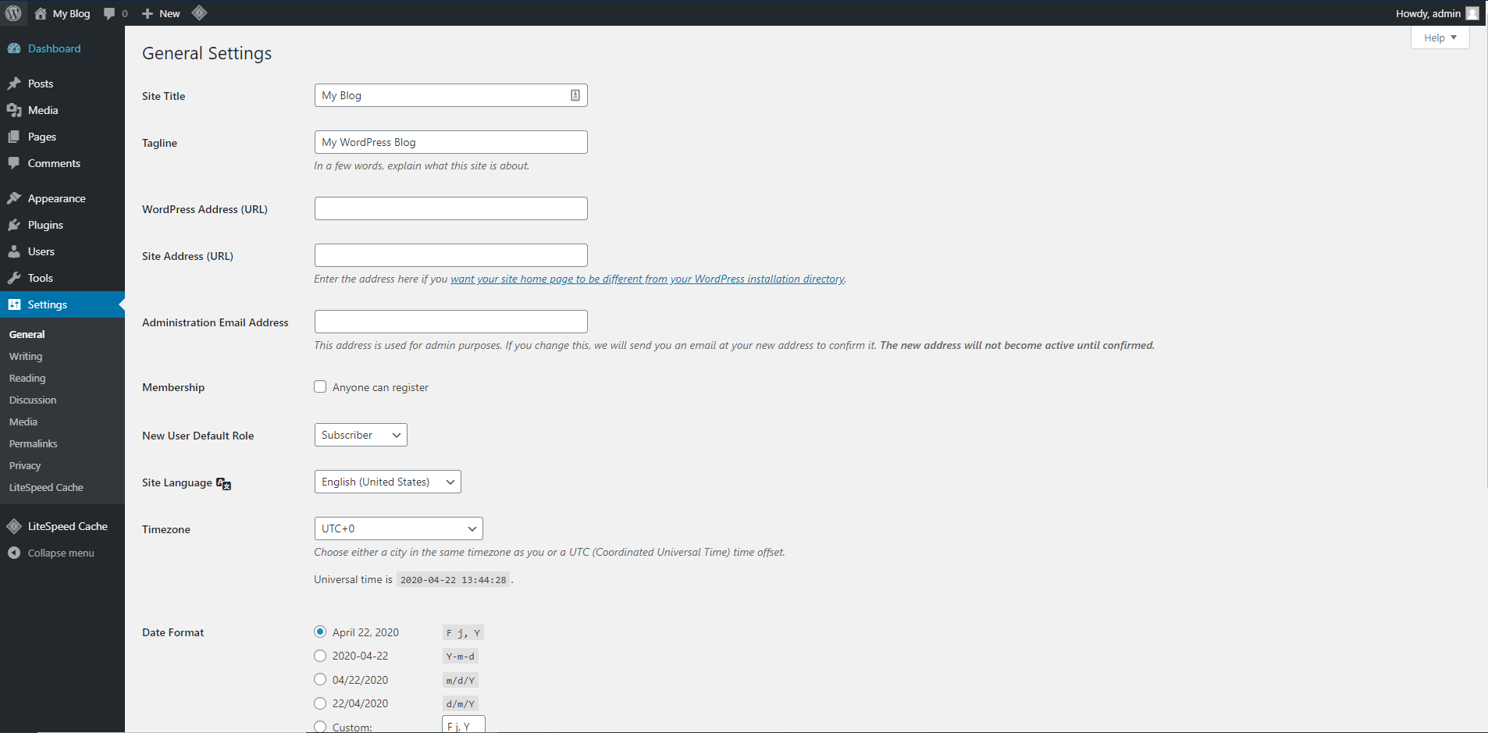Click the Tools wrench icon

14,278
